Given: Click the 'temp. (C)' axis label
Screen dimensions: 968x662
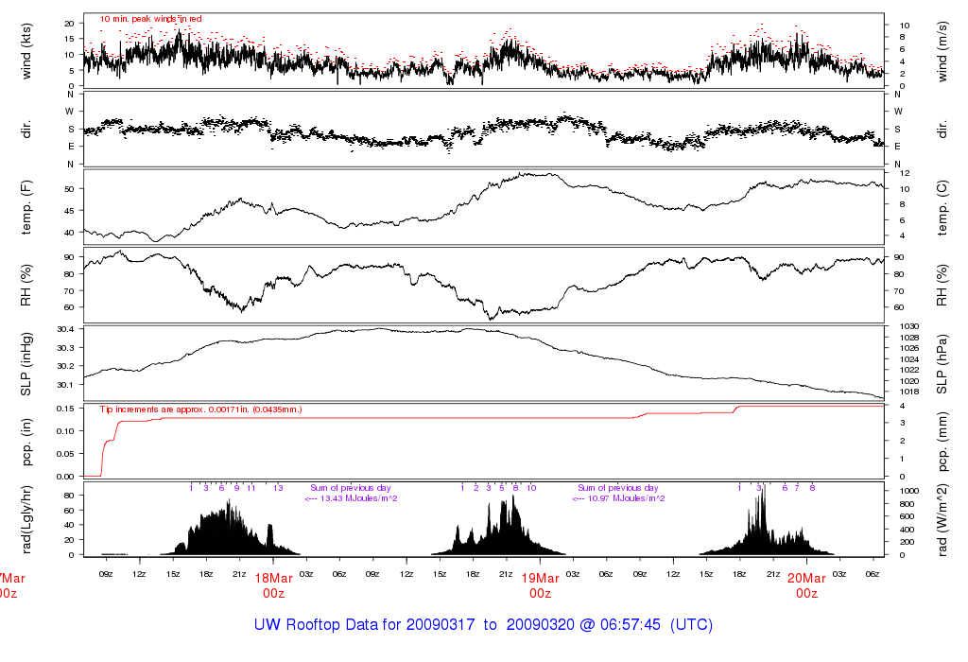Looking at the screenshot, I should click(x=942, y=207).
